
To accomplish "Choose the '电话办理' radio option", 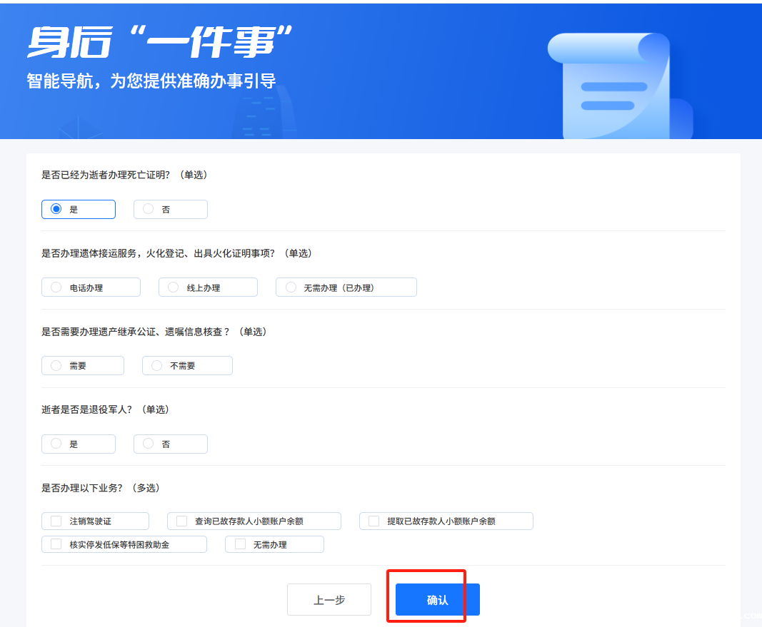I will click(x=56, y=287).
